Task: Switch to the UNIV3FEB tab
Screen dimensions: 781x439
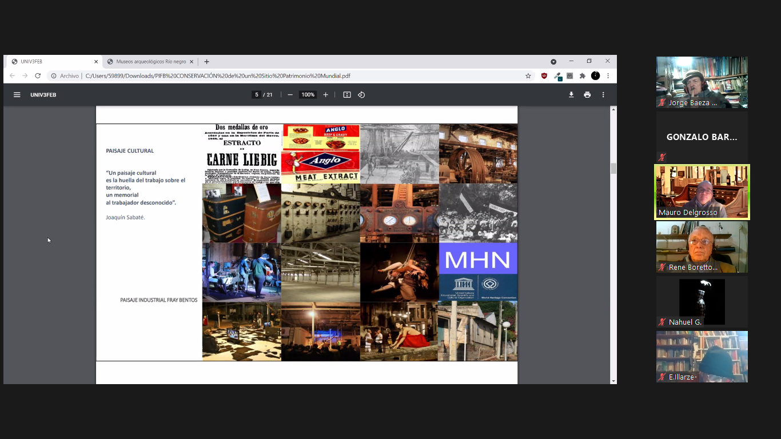Action: click(x=54, y=62)
